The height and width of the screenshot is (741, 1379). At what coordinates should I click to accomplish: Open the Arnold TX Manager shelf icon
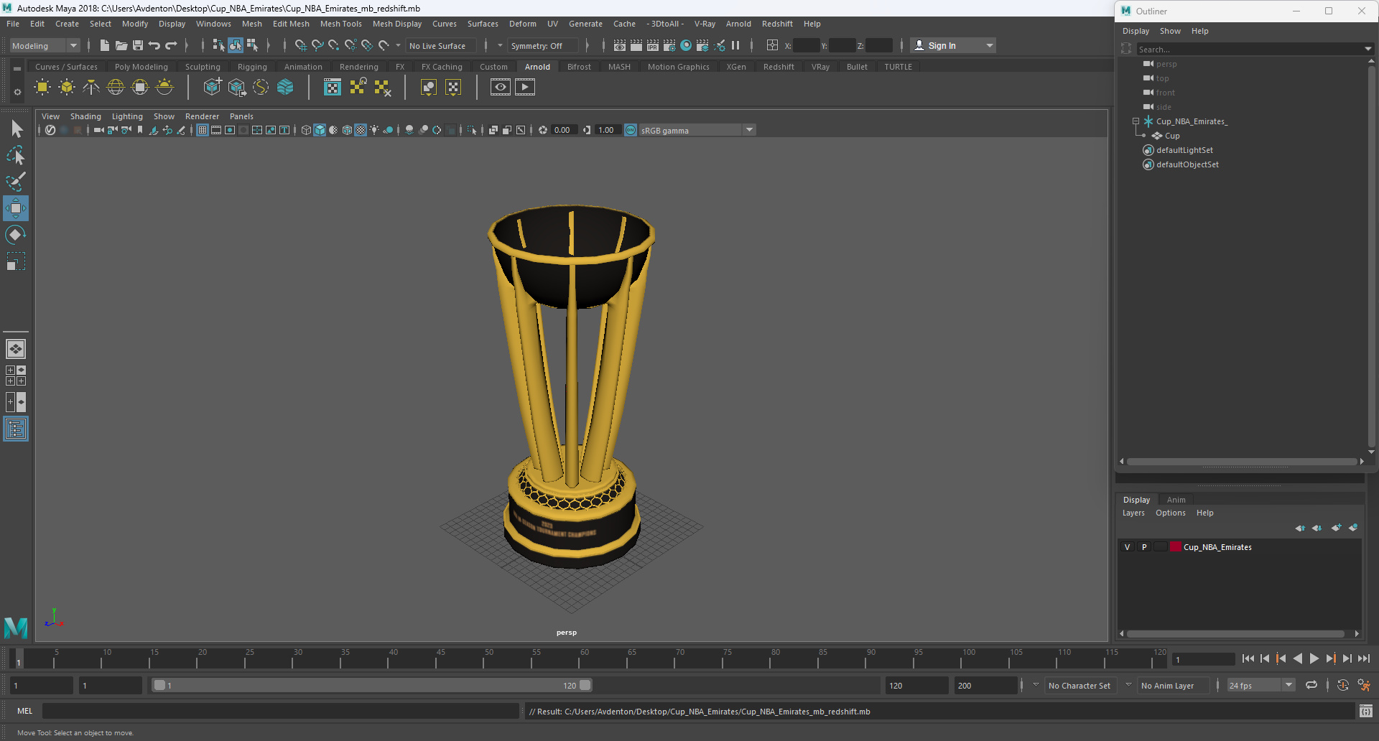pos(333,88)
